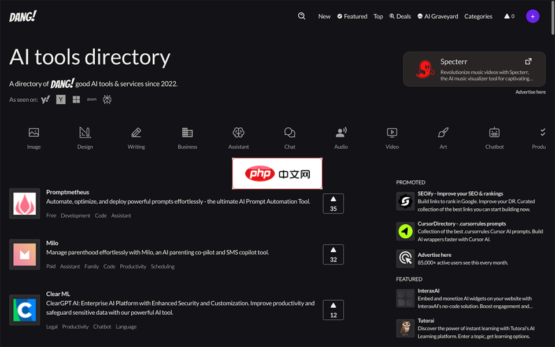Click the Scheduling tag on Milo
Viewport: 555px width, 347px height.
[x=162, y=266]
